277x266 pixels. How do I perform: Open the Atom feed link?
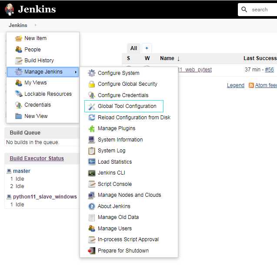pyautogui.click(x=266, y=85)
